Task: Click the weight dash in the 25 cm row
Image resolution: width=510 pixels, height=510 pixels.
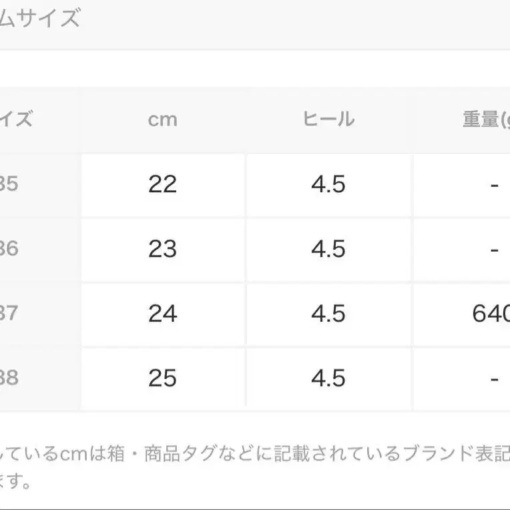Action: click(494, 378)
